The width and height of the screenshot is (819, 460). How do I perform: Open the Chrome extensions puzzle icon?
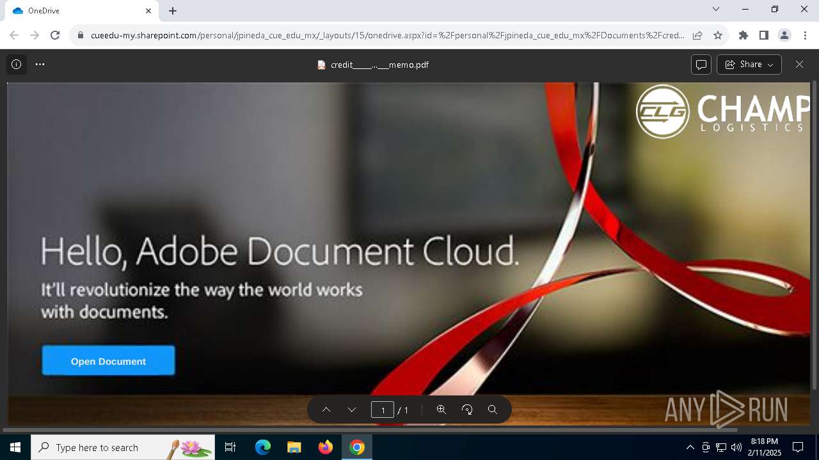[743, 35]
